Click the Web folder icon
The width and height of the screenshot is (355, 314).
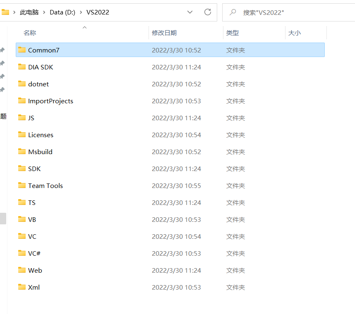pos(22,270)
